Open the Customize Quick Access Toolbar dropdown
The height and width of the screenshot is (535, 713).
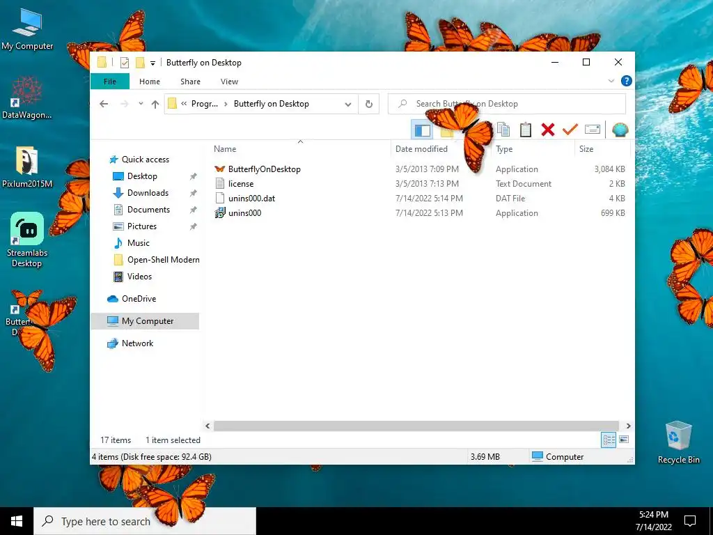pyautogui.click(x=152, y=63)
